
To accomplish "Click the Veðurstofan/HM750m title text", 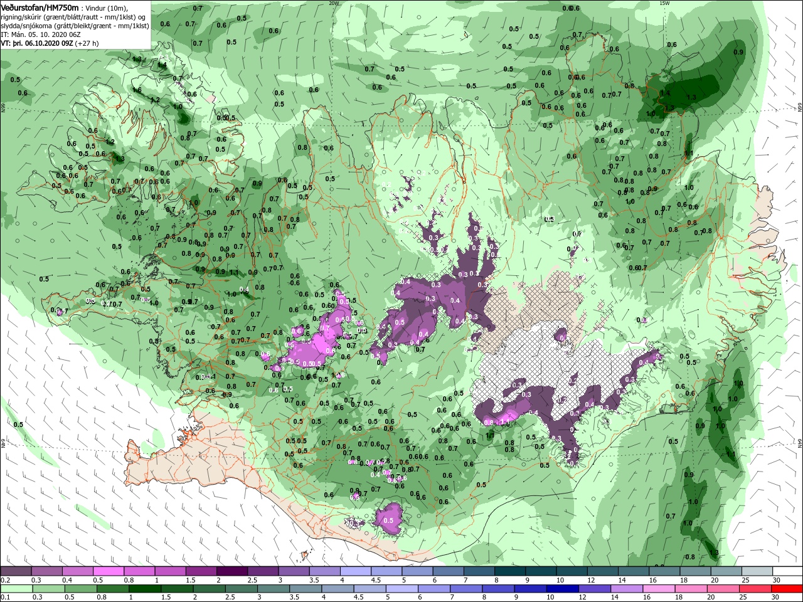I will coord(40,7).
